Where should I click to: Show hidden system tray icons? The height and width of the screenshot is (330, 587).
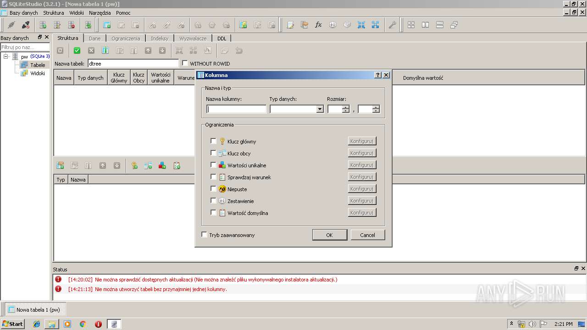[511, 324]
